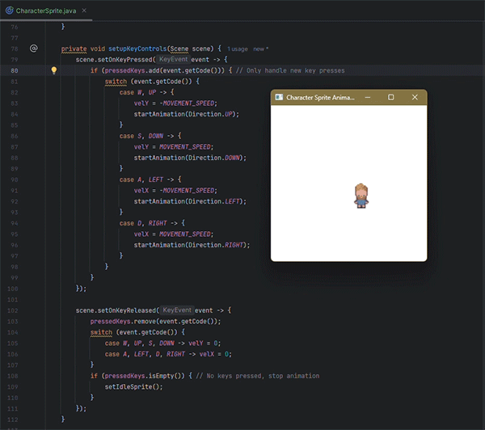Click the Character Sprite Animation window title text
The height and width of the screenshot is (430, 485).
point(320,97)
